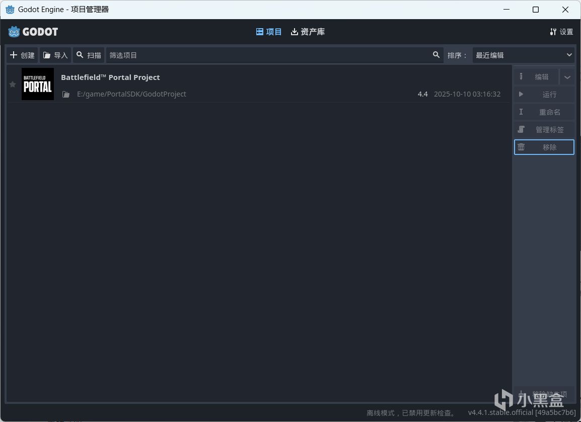Maximize the Godot window

coord(536,9)
